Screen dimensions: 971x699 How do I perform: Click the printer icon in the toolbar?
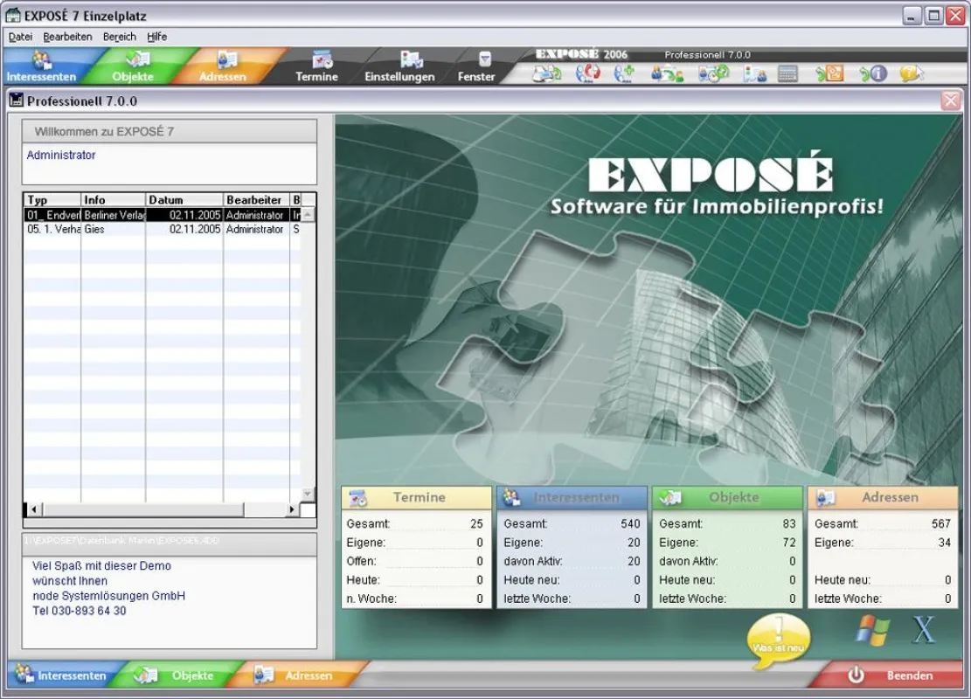click(x=547, y=74)
